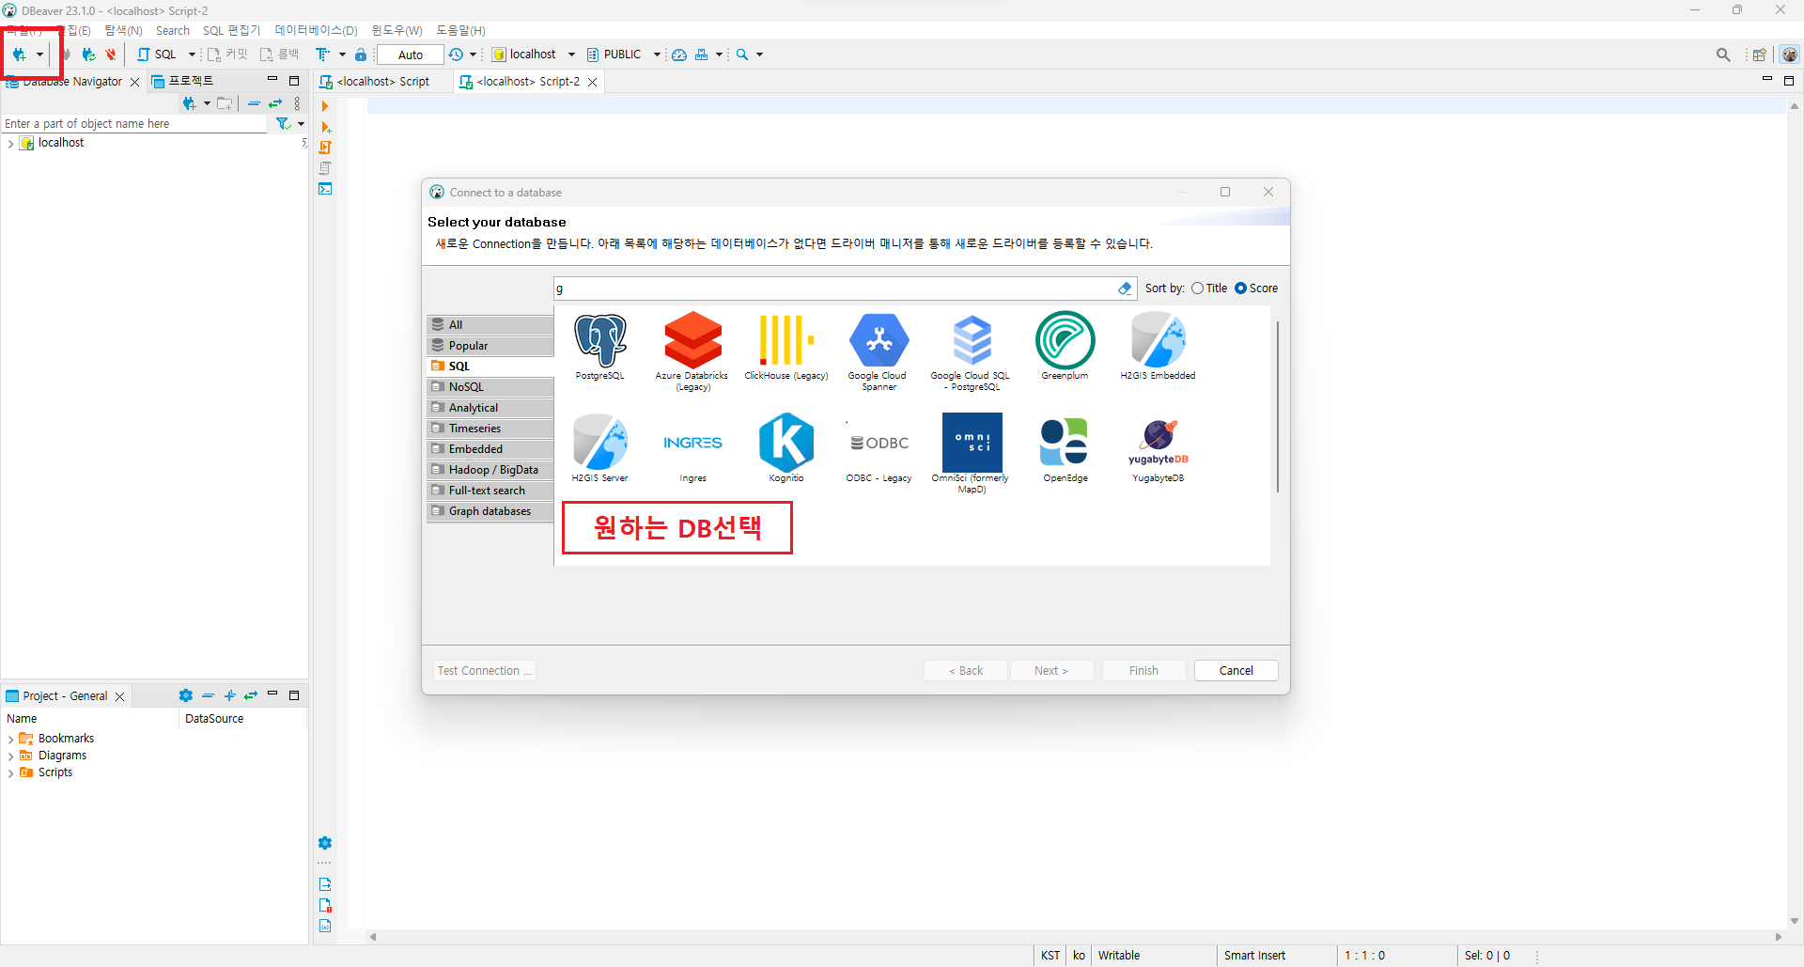Run SQL statement with the orange play icon

coord(325,106)
